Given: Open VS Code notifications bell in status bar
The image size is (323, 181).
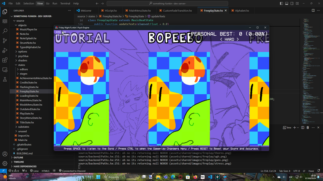Looking at the screenshot, I should 319,171.
